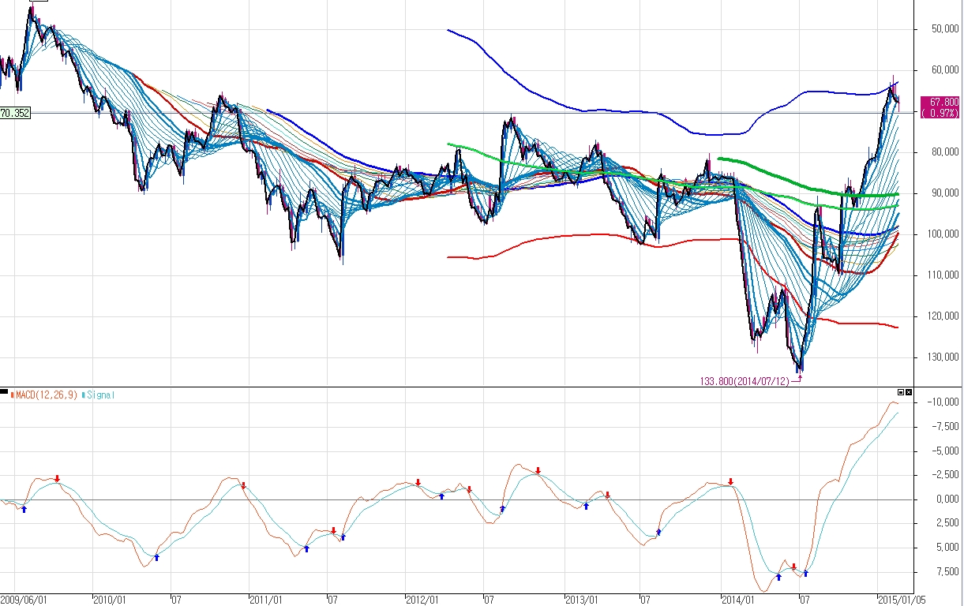Viewport: 964px width, 606px height.
Task: Close the MACD indicator panel
Action: (909, 391)
